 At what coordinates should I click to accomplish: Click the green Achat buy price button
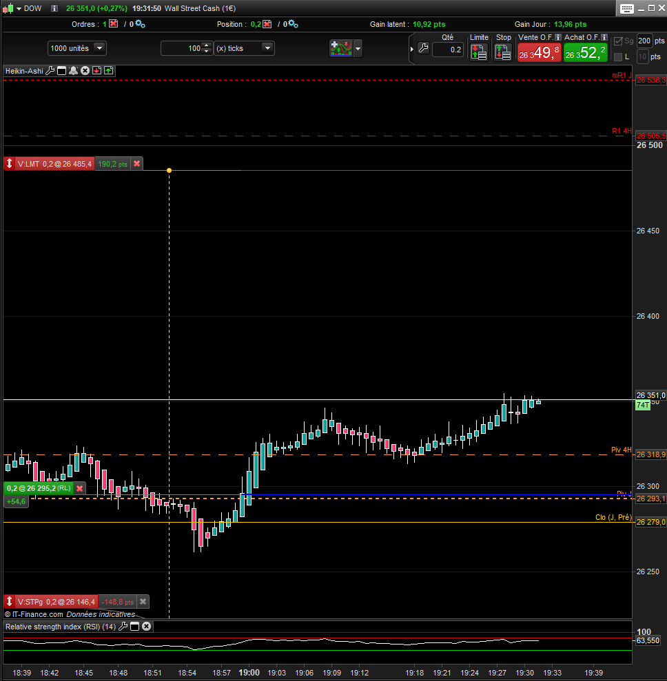tap(585, 52)
